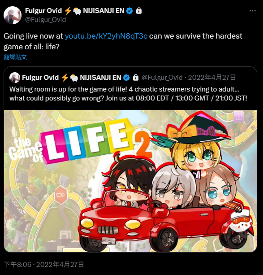The width and height of the screenshot is (263, 275).
Task: Click the blue verified badge in header
Action: point(129,11)
